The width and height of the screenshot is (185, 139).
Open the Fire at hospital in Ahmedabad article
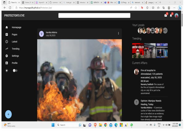[x=151, y=76]
